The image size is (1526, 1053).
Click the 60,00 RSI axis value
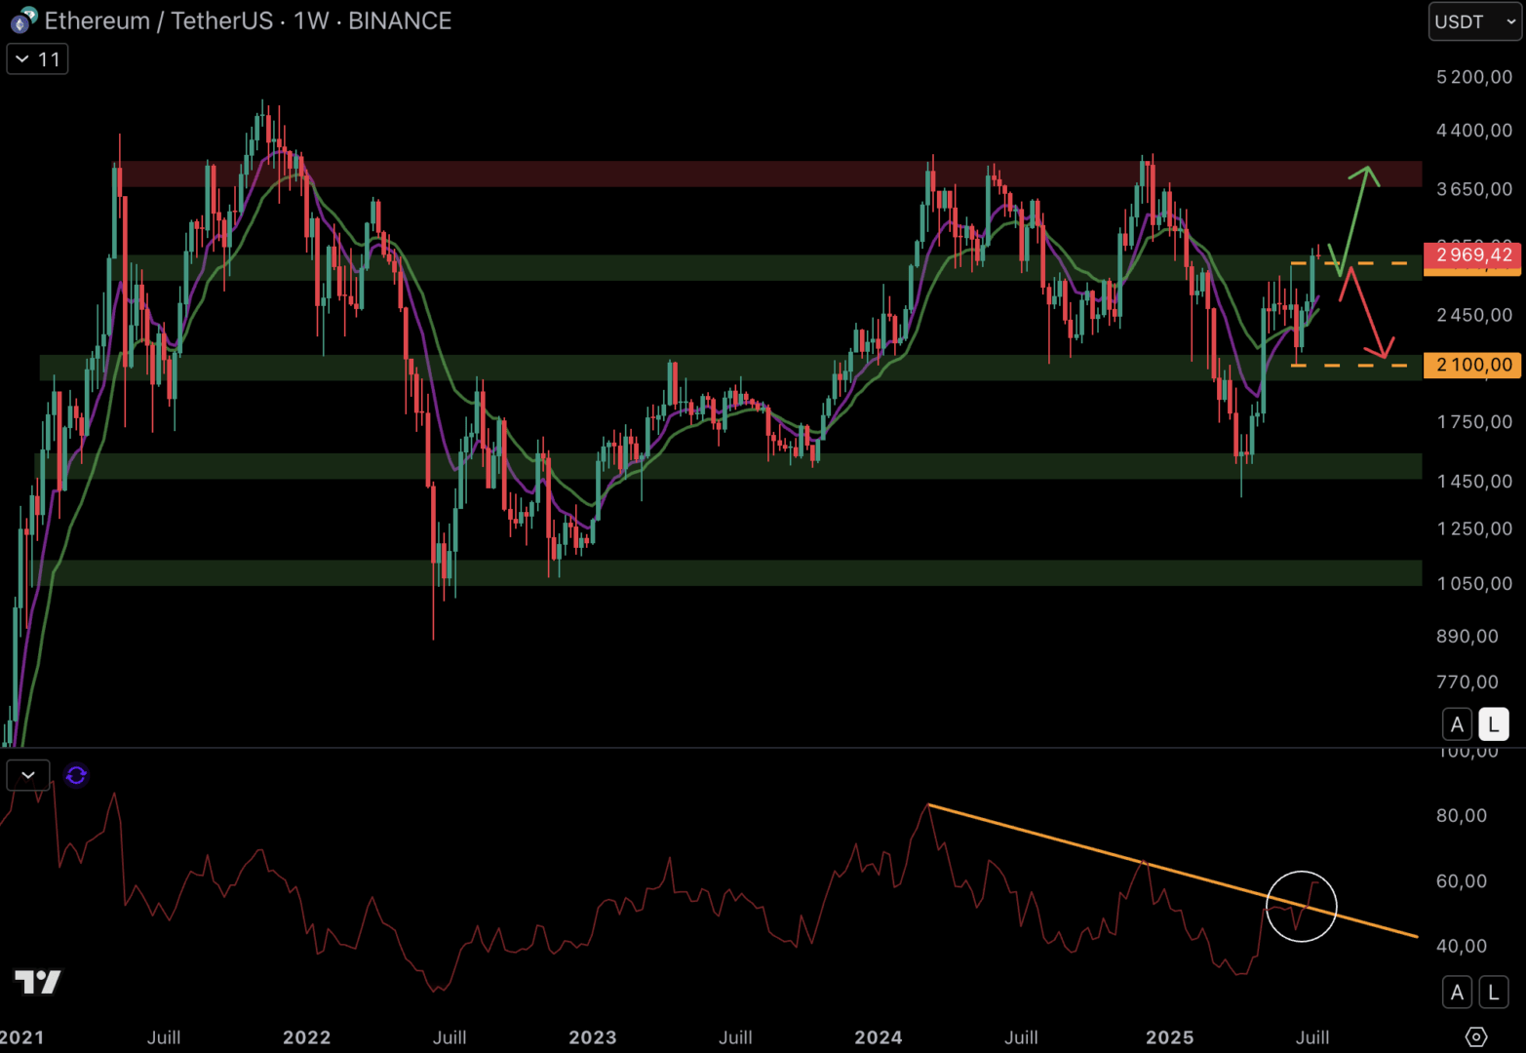1462,880
